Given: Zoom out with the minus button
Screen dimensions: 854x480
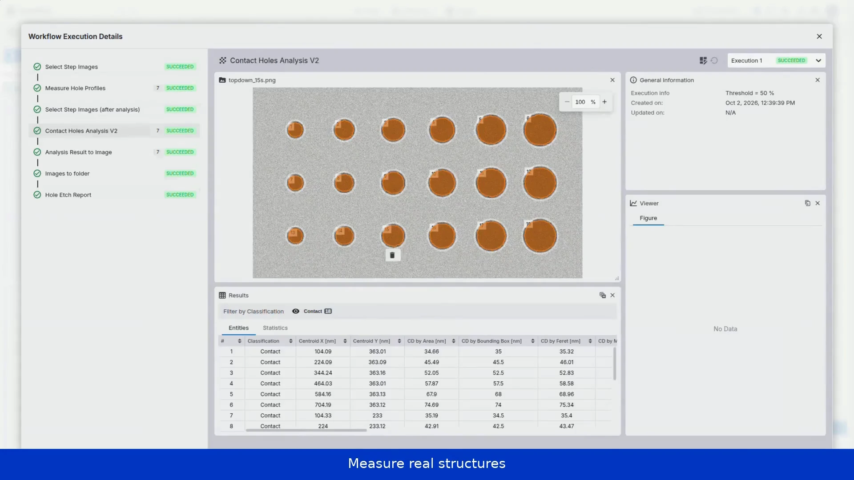Looking at the screenshot, I should click(567, 102).
